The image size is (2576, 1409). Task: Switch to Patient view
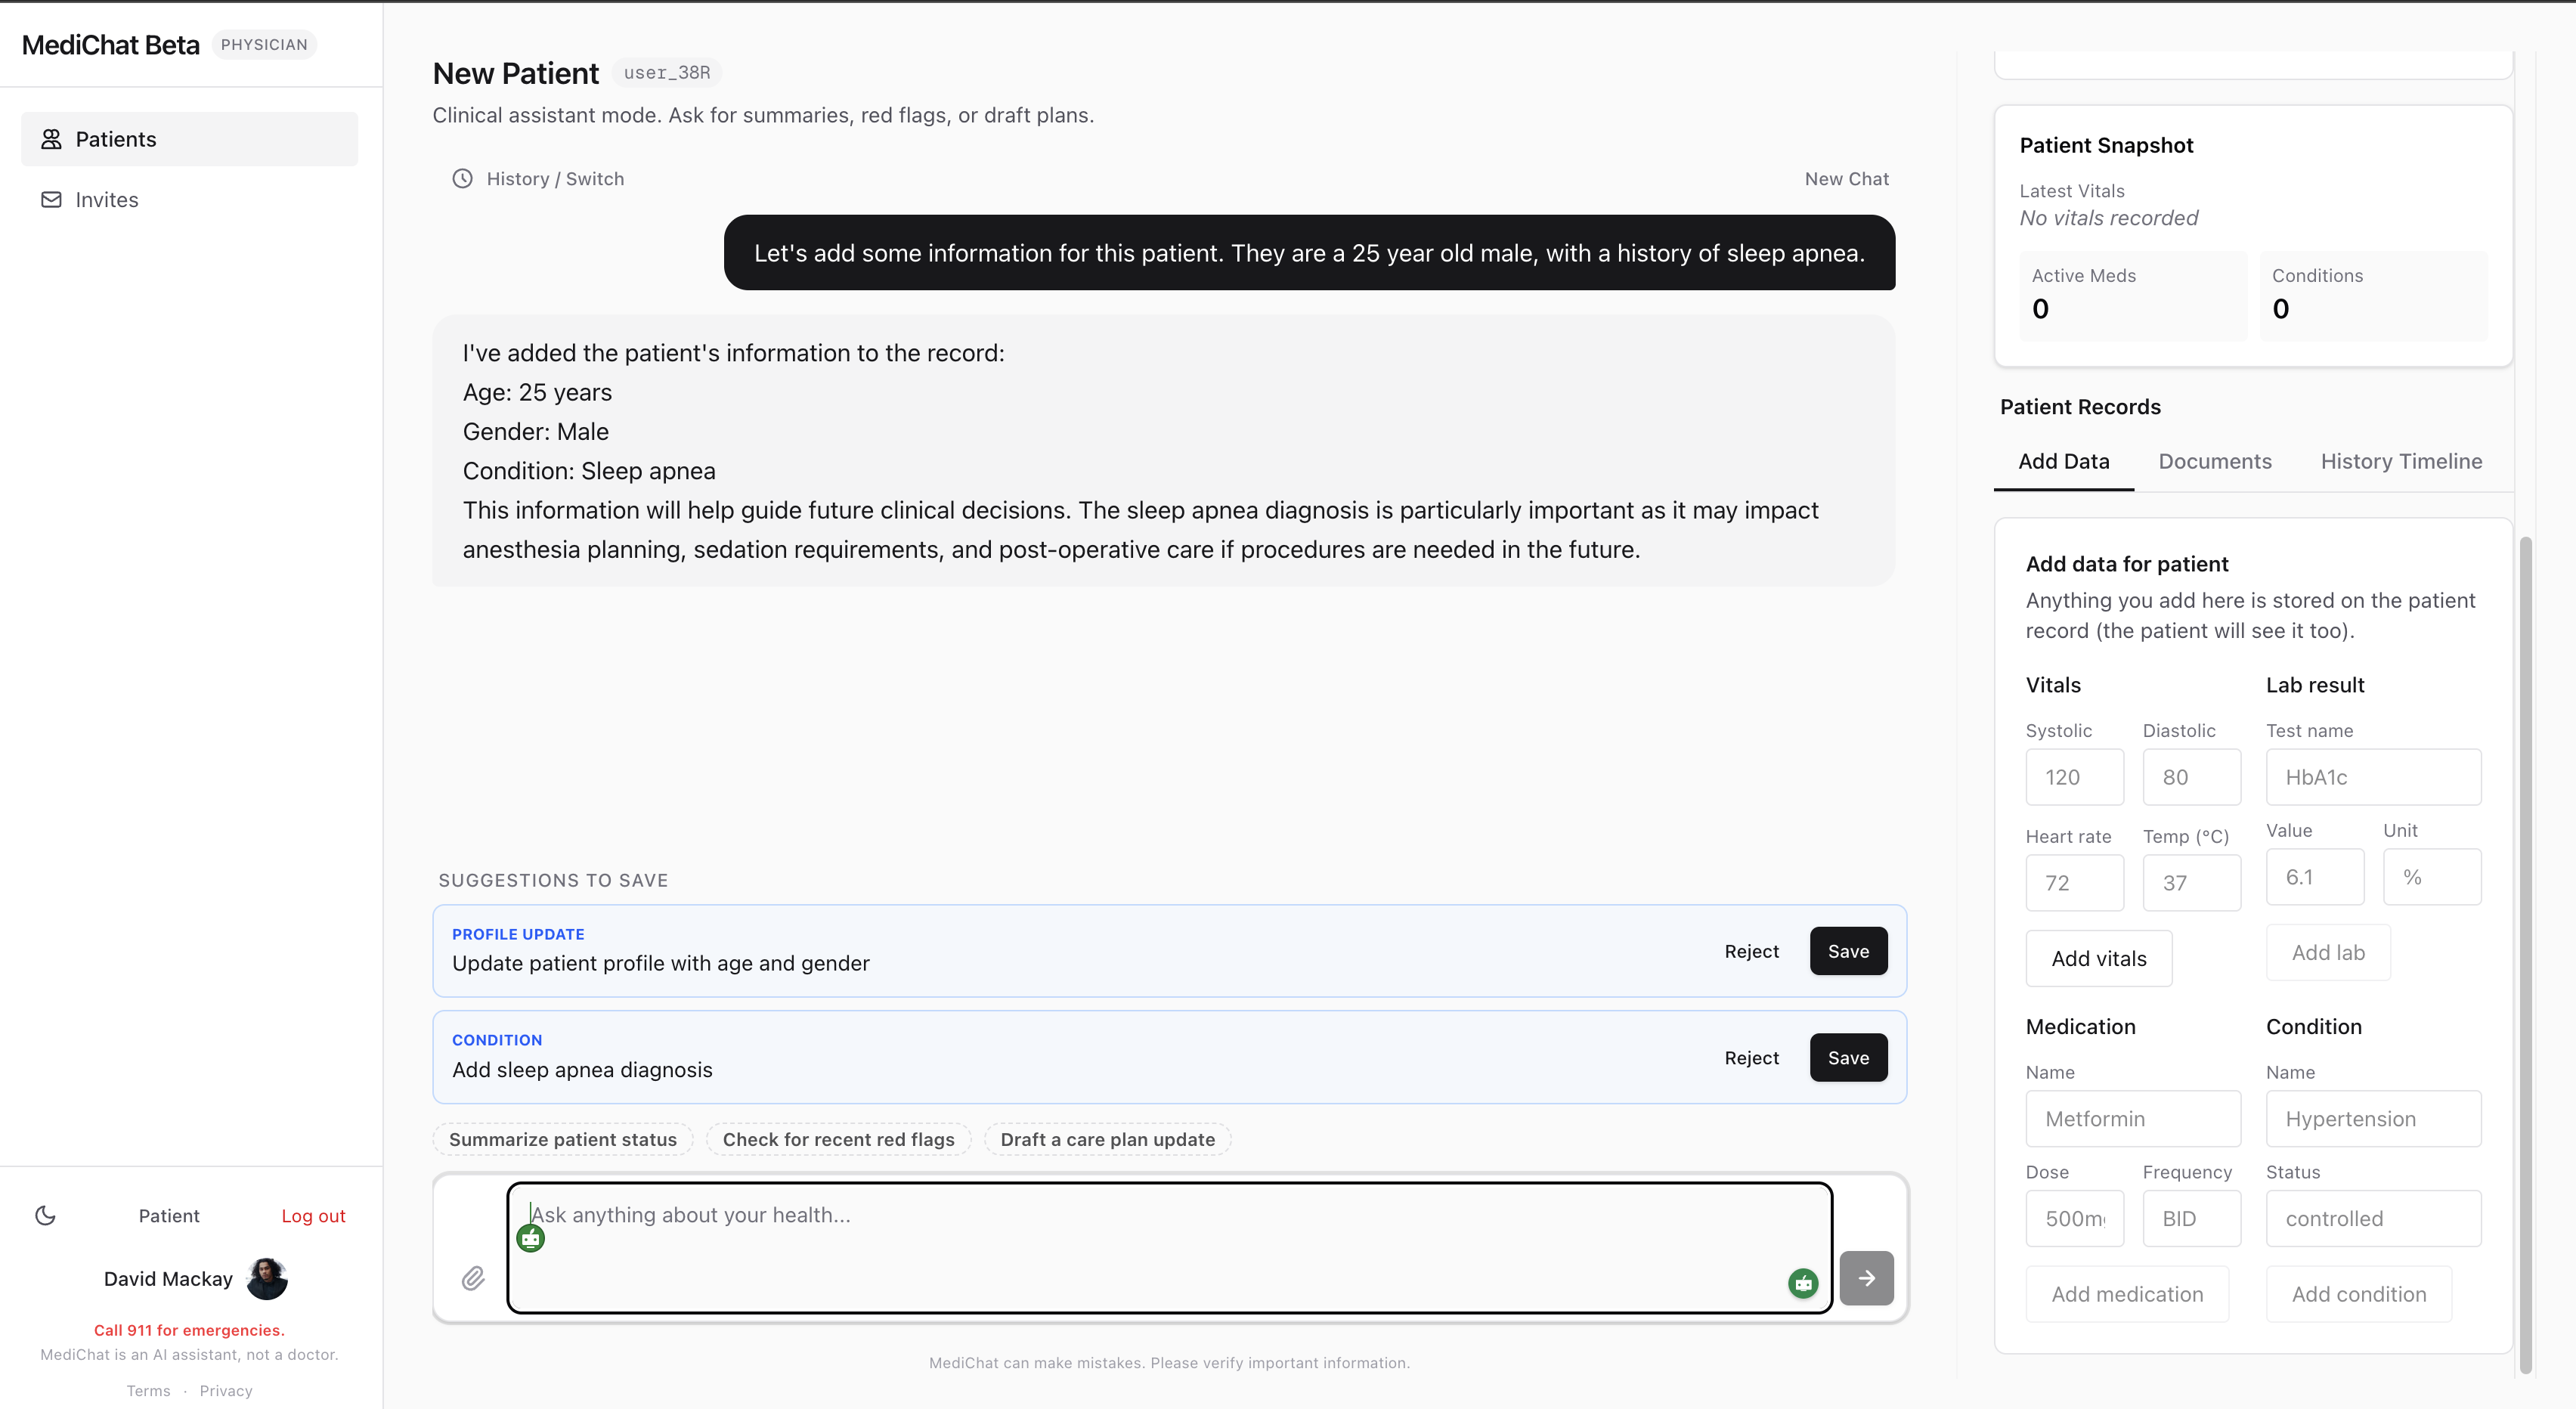coord(169,1216)
